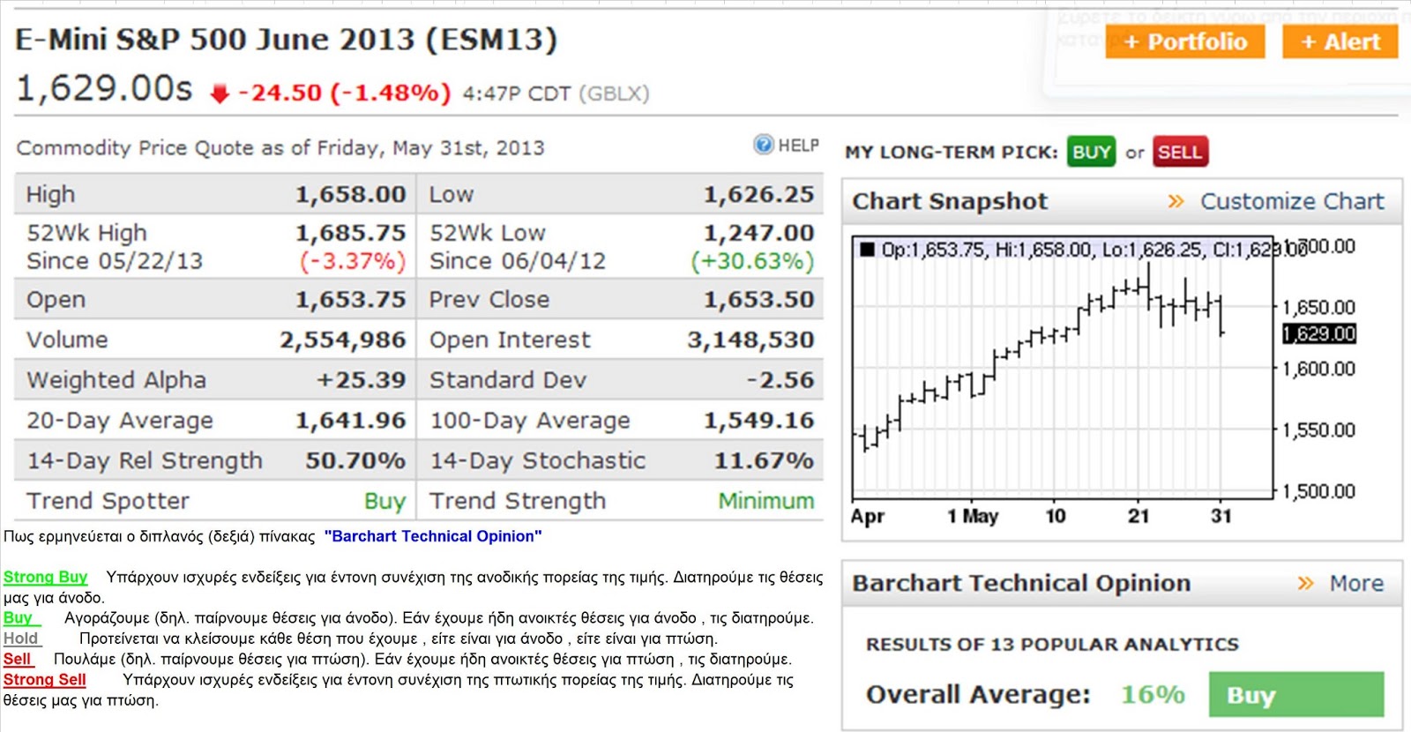Image resolution: width=1411 pixels, height=732 pixels.
Task: Click the E-Mini S&P 500 June 2013 title
Action: pyautogui.click(x=287, y=40)
